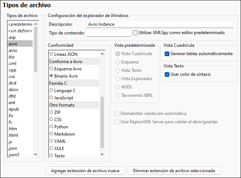Select .css in file types list
241x178 pixels.
point(20,76)
